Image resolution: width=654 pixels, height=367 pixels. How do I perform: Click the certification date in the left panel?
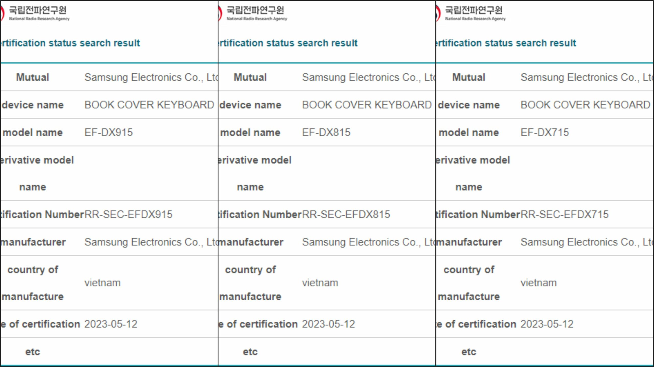coord(111,324)
